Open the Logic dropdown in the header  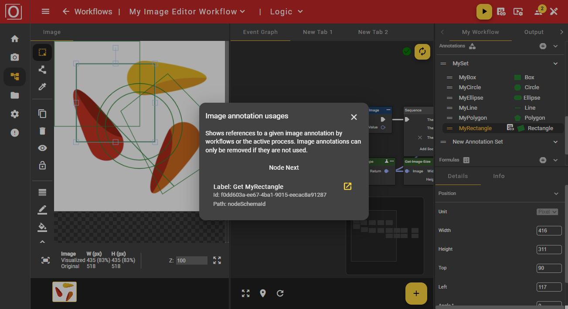286,11
